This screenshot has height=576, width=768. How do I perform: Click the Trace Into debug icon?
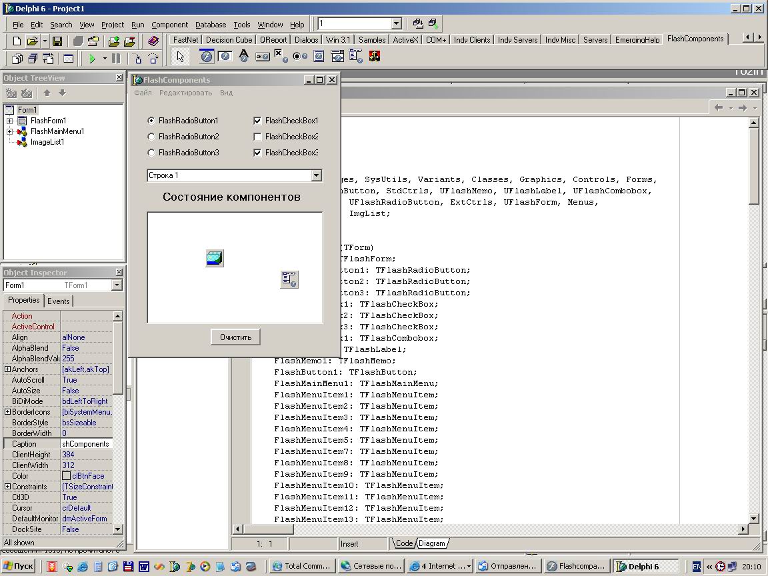point(137,59)
